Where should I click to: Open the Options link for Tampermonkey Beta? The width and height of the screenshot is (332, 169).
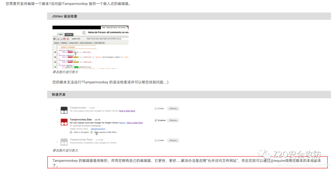click(122, 123)
